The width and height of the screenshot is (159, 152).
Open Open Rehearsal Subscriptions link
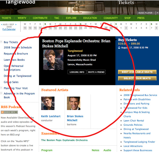coord(14,68)
